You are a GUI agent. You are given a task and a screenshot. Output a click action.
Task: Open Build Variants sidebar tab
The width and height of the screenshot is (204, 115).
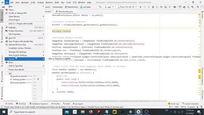[2, 93]
